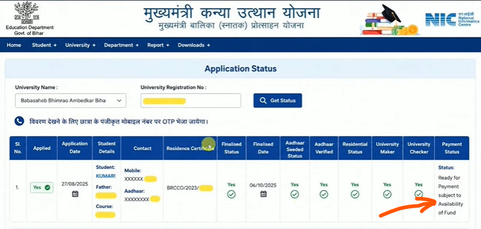
Task: Expand the Department menu
Action: (x=121, y=45)
